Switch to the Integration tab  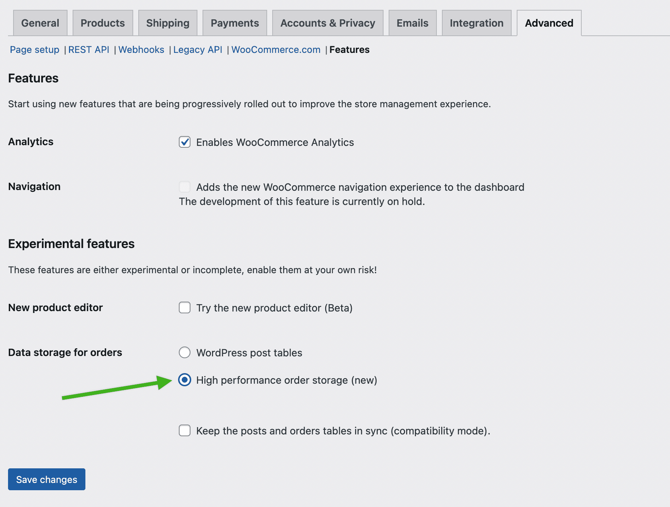pos(477,23)
